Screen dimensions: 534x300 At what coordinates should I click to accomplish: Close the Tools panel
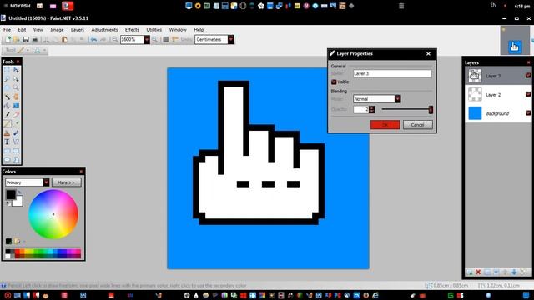coord(18,62)
